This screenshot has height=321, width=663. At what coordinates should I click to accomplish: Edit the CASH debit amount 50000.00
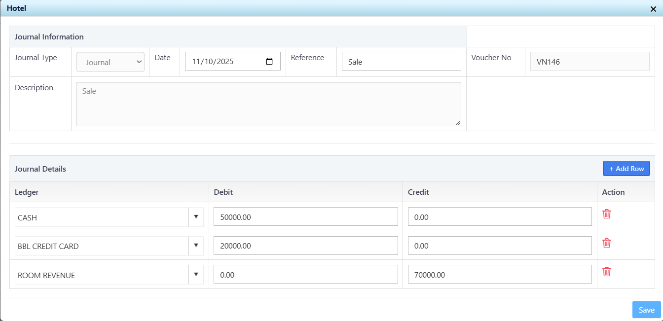point(305,217)
